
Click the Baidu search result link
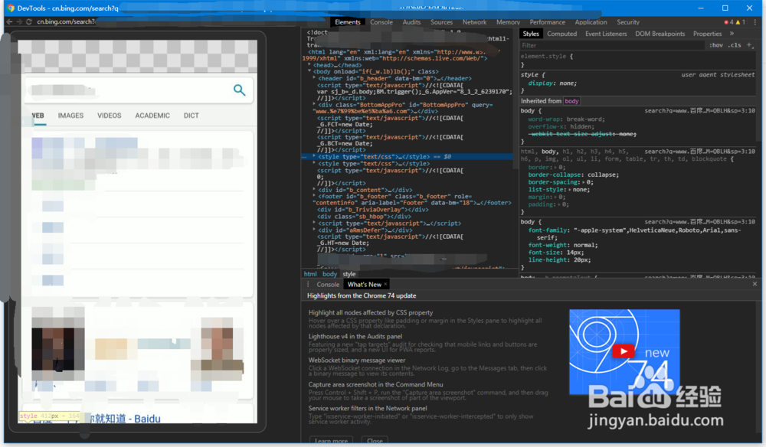(x=96, y=418)
